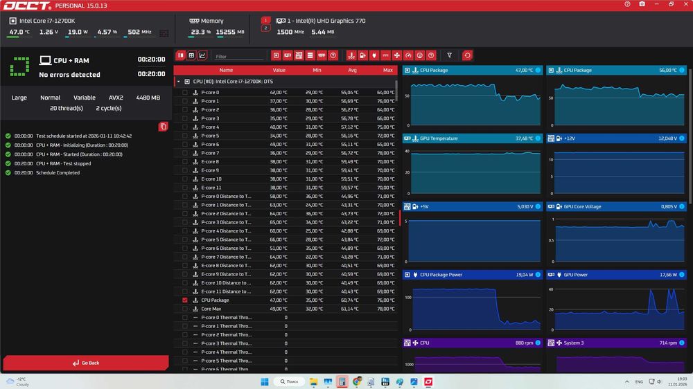Check the E-core 8 row checkbox

(185, 161)
